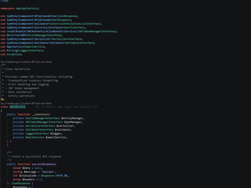Click 'ConstraintViolationListInterface' in the imports
Image resolution: width=251 pixels, height=188 pixels.
click(75, 24)
